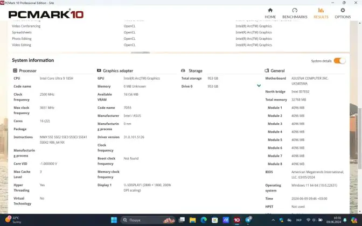Image resolution: width=362 pixels, height=226 pixels.
Task: Click the vertical scrollbar thumb
Action: [360, 138]
